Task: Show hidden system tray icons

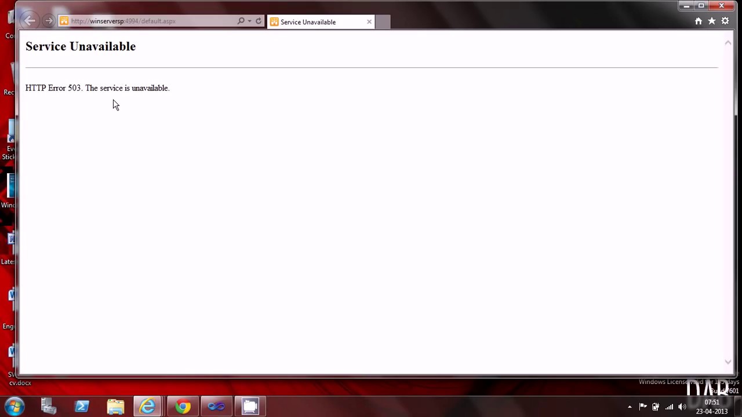Action: [630, 407]
